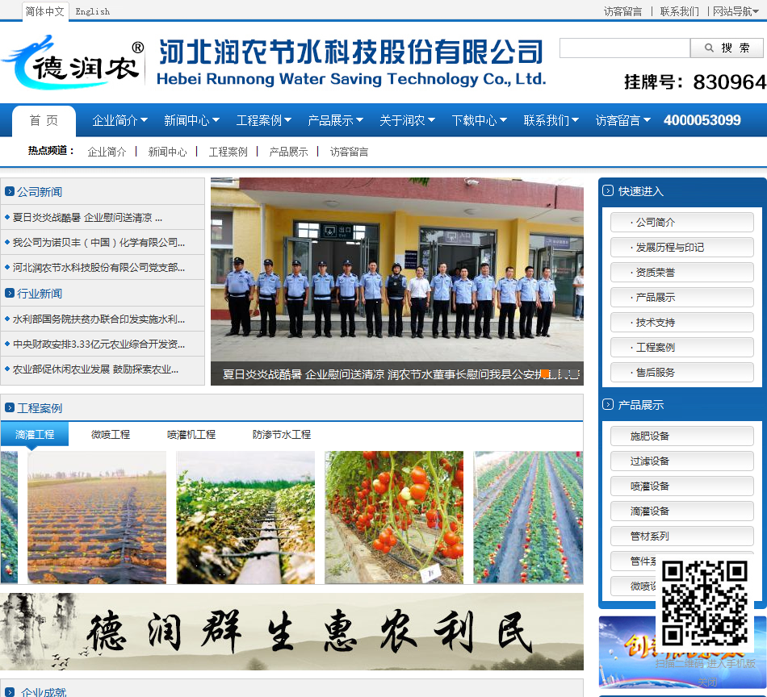Image resolution: width=767 pixels, height=697 pixels.
Task: Click quick-entry 公司简介 button
Action: coord(682,223)
